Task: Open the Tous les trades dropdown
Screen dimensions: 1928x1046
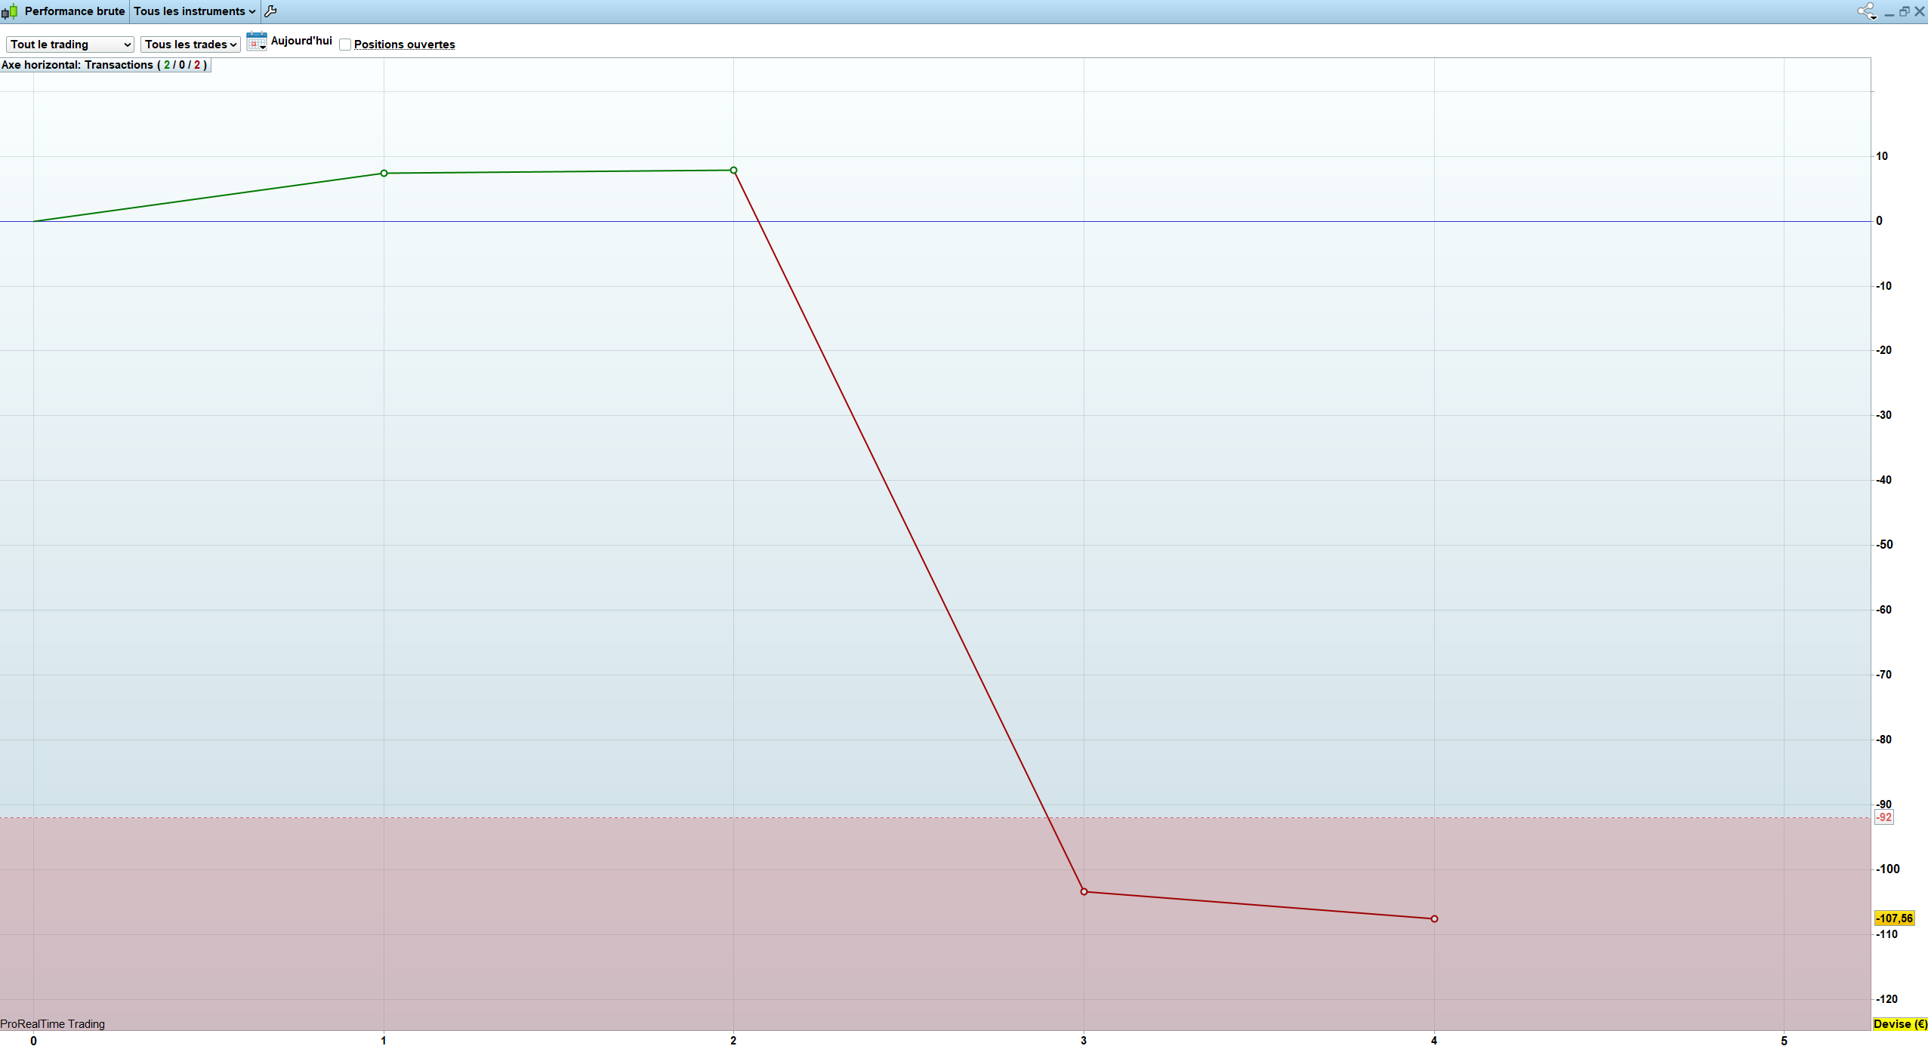Action: point(190,45)
